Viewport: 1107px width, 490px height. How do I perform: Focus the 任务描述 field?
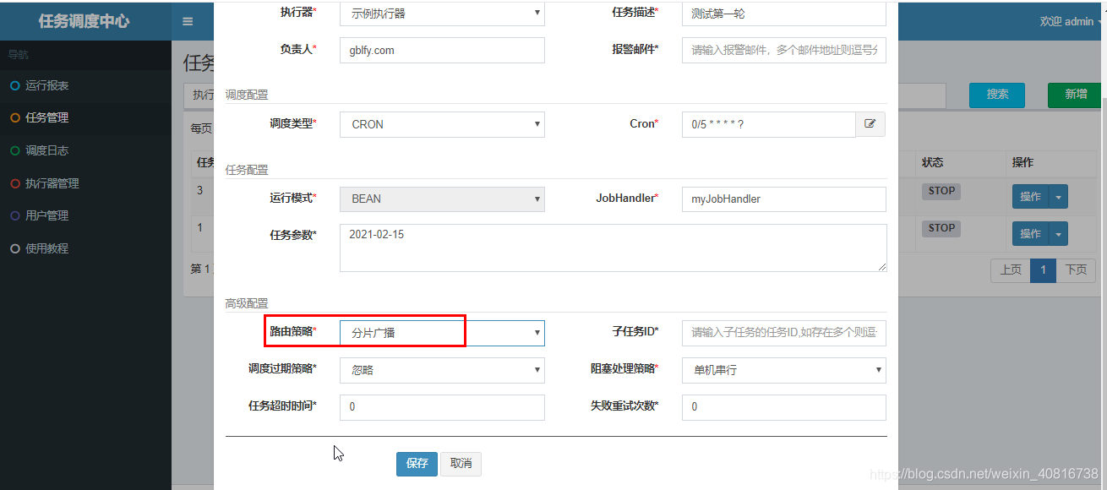784,13
